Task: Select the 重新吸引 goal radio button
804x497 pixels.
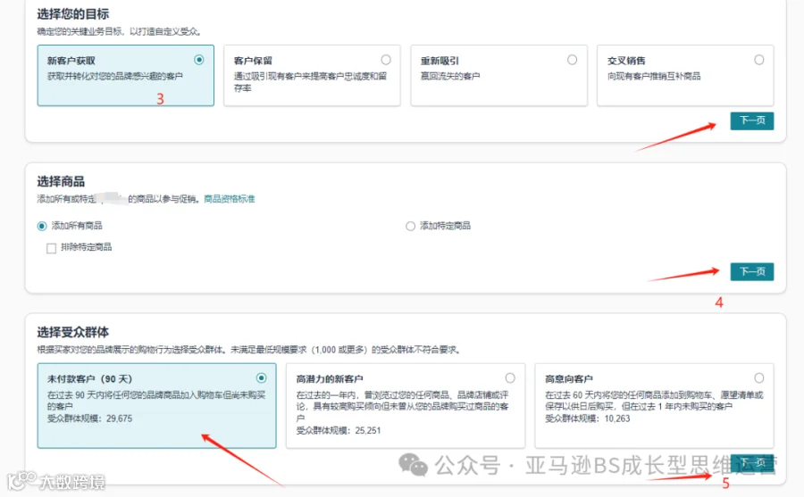Action: (x=572, y=60)
